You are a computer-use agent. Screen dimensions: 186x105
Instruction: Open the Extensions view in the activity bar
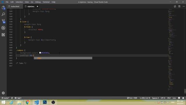[x=3, y=35]
